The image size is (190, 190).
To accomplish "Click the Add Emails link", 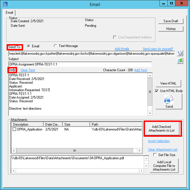I will point(122,49).
